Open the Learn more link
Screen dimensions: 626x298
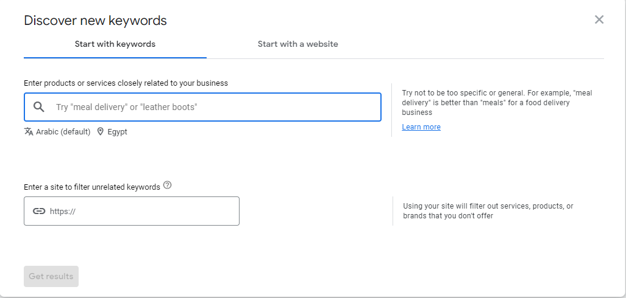point(421,127)
